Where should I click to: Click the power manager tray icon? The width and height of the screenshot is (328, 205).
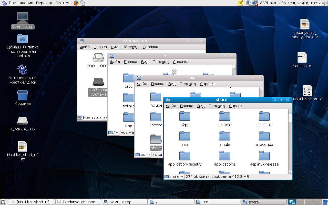[x=249, y=3]
